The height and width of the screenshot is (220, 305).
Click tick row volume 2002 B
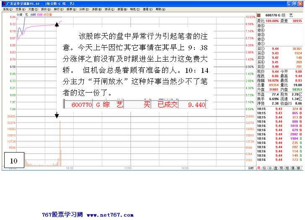(x=296, y=135)
